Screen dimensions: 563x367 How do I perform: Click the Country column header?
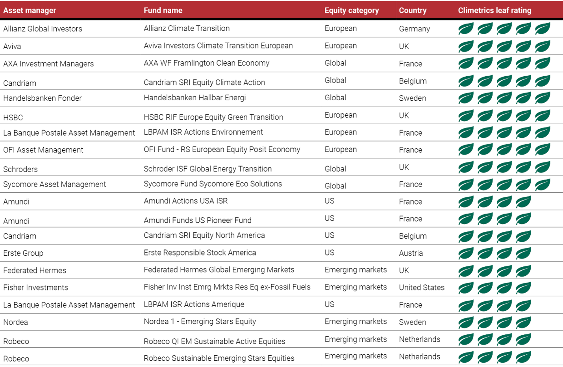click(413, 11)
